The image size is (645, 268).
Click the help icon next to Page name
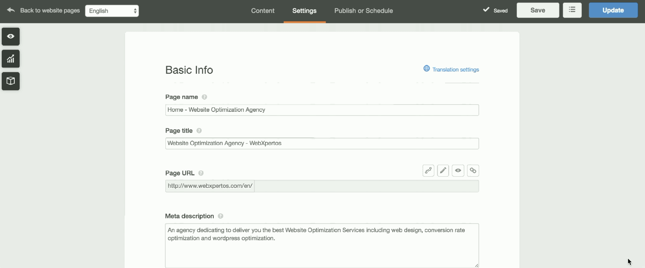pos(204,97)
